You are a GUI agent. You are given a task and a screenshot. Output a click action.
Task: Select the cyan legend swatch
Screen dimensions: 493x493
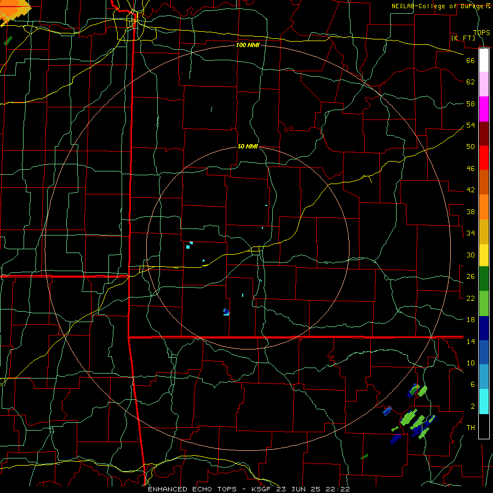pyautogui.click(x=484, y=401)
